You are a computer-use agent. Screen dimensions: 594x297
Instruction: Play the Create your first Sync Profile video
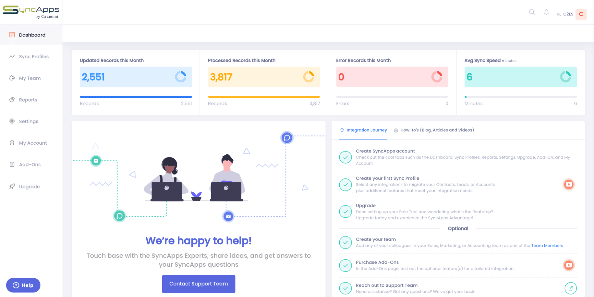(569, 184)
